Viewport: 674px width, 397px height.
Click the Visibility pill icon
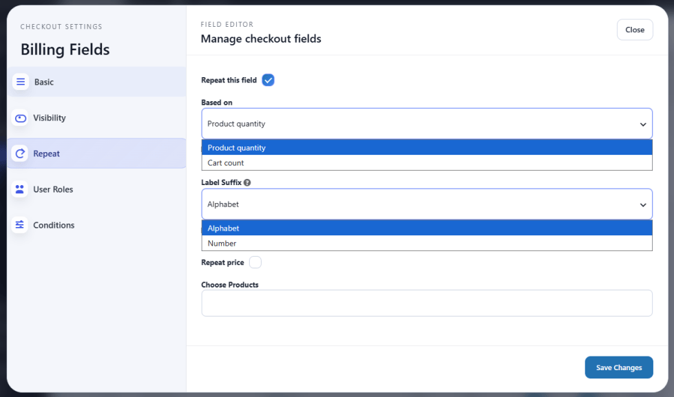pyautogui.click(x=20, y=118)
